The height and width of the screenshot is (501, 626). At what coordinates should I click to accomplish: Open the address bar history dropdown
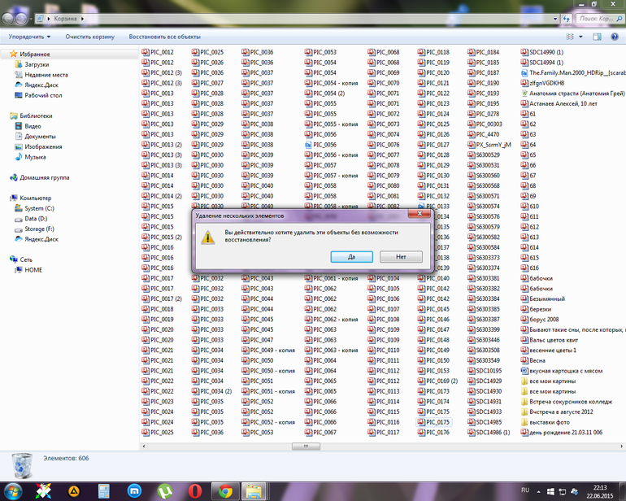pos(554,18)
